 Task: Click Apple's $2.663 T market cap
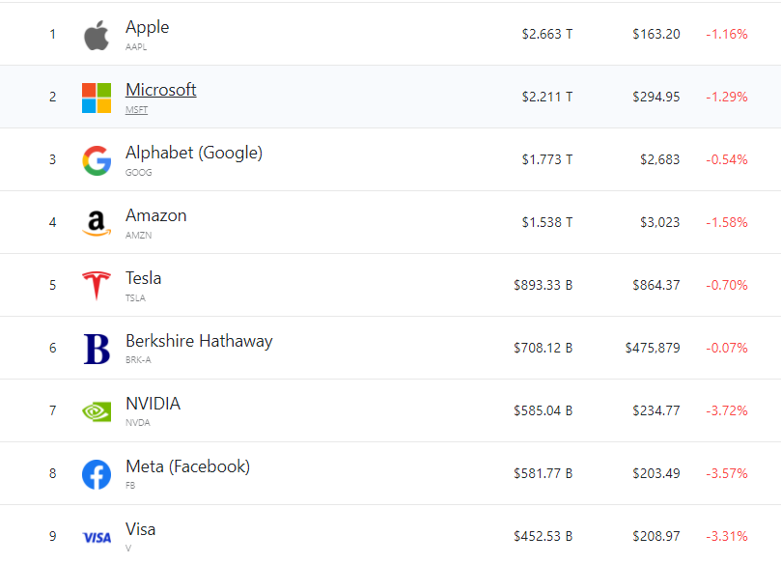546,35
